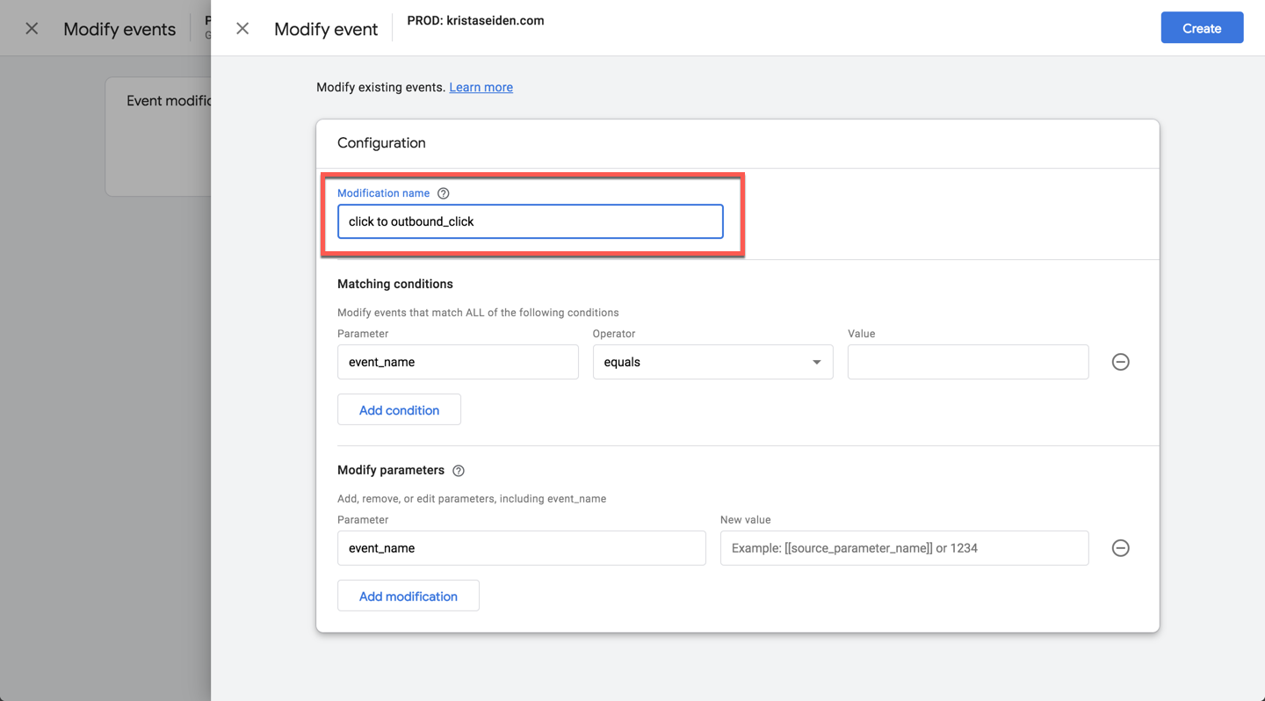Remove the event_name matching condition
The image size is (1265, 701).
(x=1120, y=362)
